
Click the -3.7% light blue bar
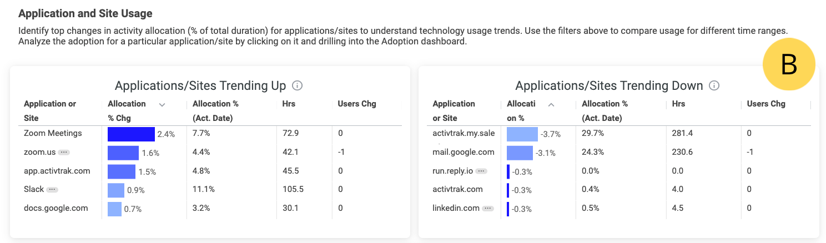522,134
